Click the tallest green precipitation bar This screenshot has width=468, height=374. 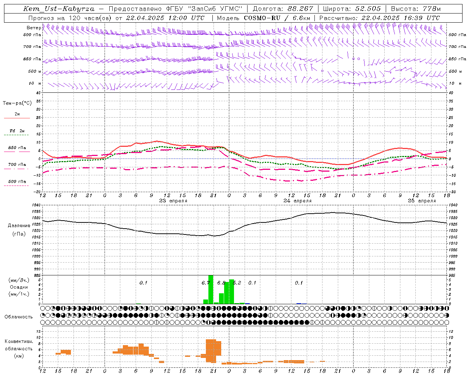pos(211,289)
